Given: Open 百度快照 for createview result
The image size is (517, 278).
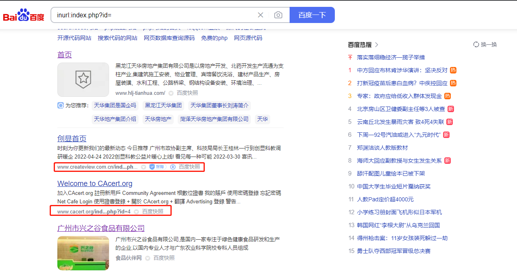Looking at the screenshot, I should [x=189, y=167].
